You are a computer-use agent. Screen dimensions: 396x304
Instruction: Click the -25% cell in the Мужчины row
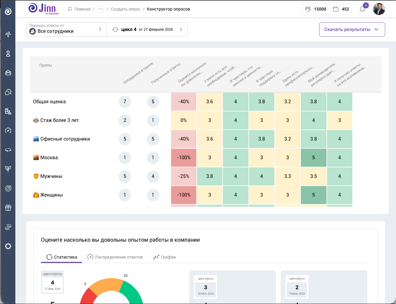pos(184,176)
